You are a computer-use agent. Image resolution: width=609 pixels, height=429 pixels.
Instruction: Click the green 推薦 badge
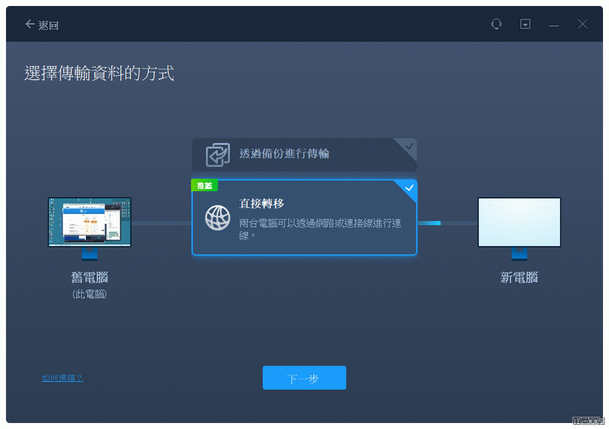(204, 185)
